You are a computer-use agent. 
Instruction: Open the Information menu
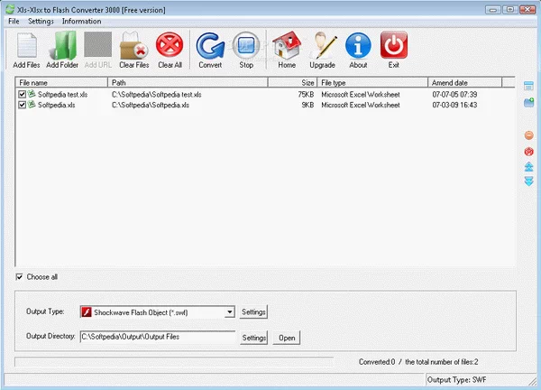[81, 21]
